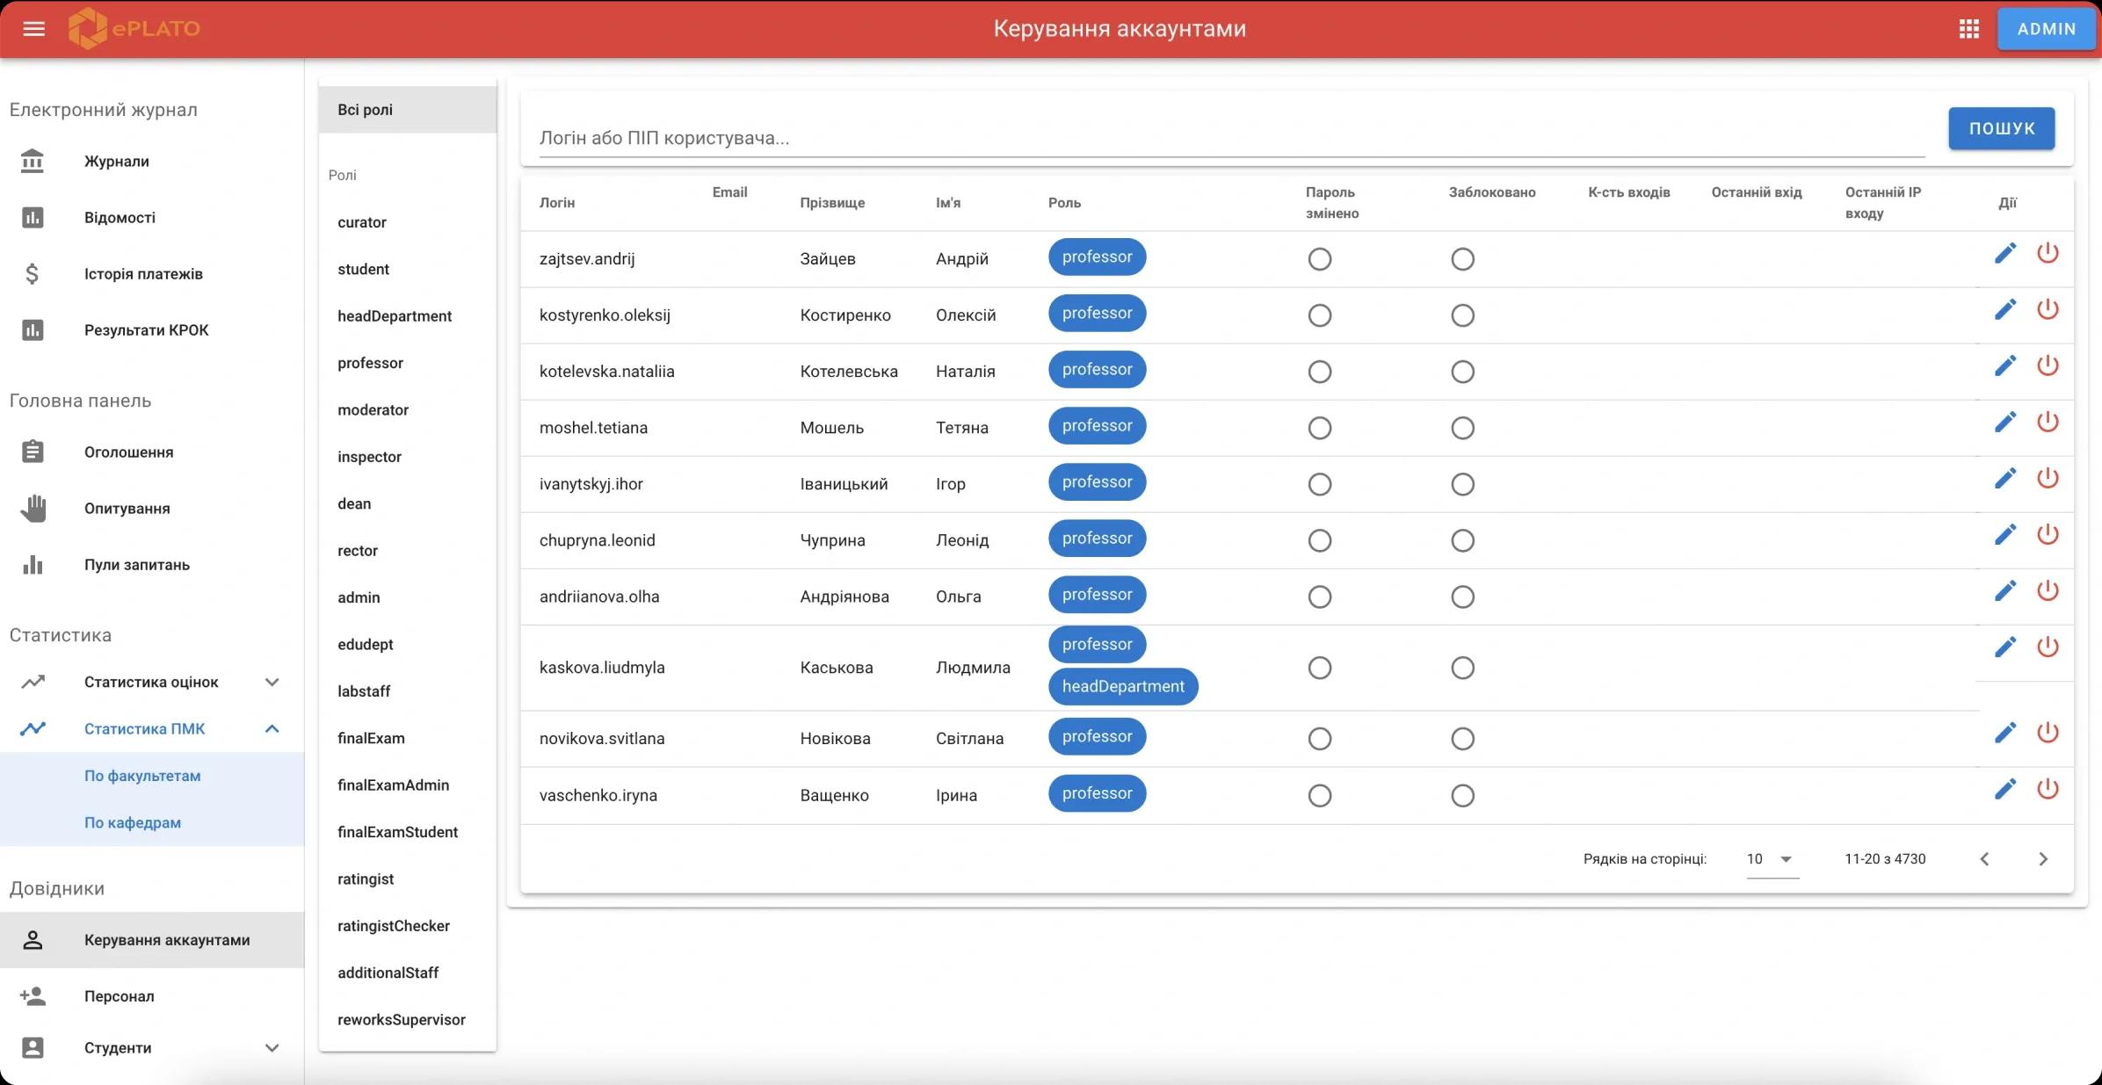Go to next page of accounts
Image resolution: width=2102 pixels, height=1085 pixels.
tap(2042, 859)
